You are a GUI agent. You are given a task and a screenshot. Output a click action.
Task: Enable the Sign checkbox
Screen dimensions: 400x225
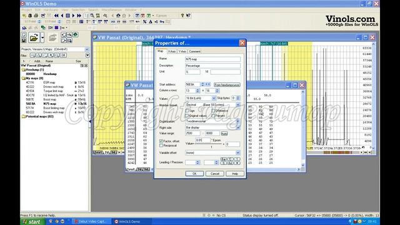(x=187, y=111)
